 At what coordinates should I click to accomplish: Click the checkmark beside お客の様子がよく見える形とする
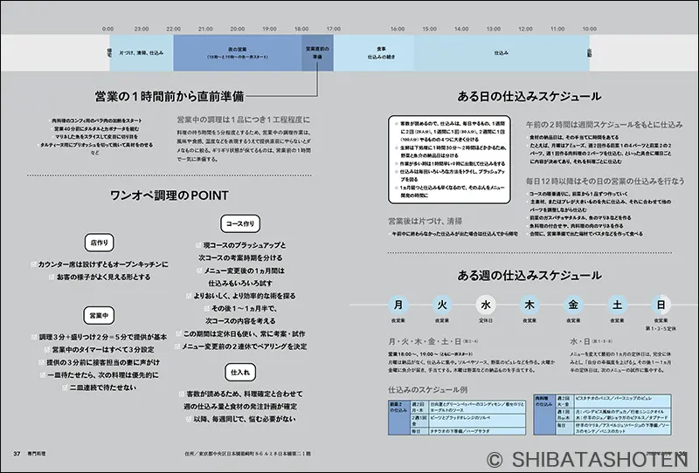tap(52, 277)
